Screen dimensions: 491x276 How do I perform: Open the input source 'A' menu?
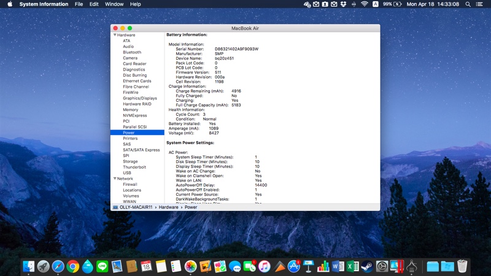(x=376, y=4)
